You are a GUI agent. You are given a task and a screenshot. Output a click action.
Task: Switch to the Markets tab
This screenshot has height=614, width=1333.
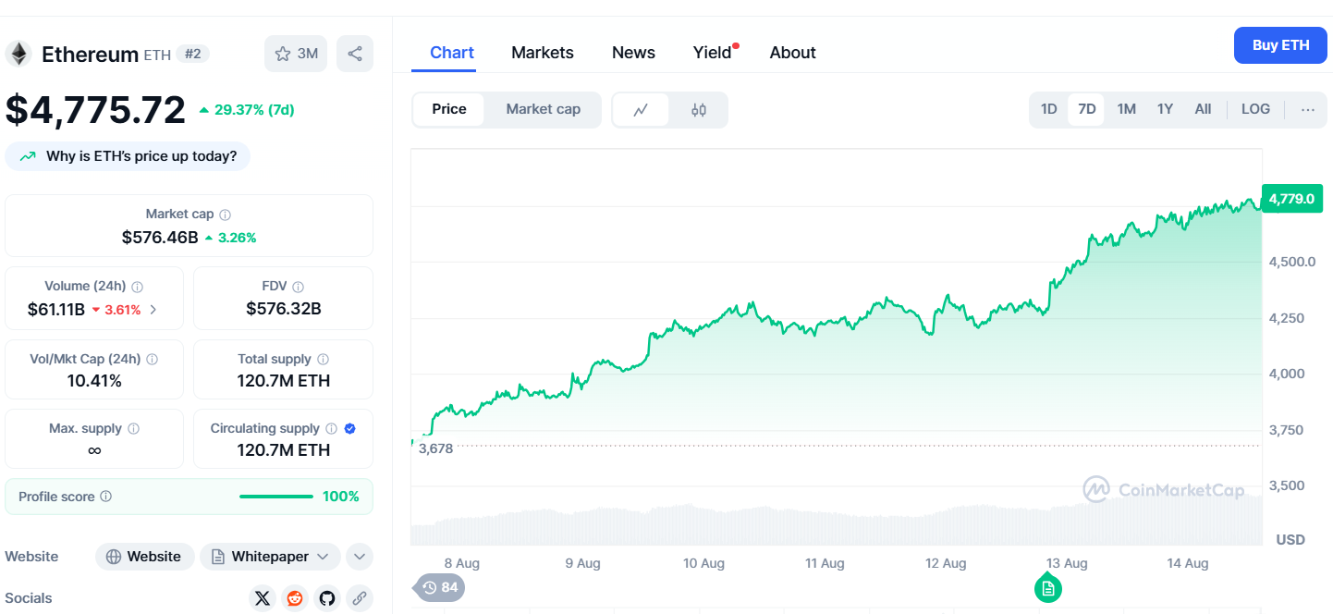coord(543,53)
